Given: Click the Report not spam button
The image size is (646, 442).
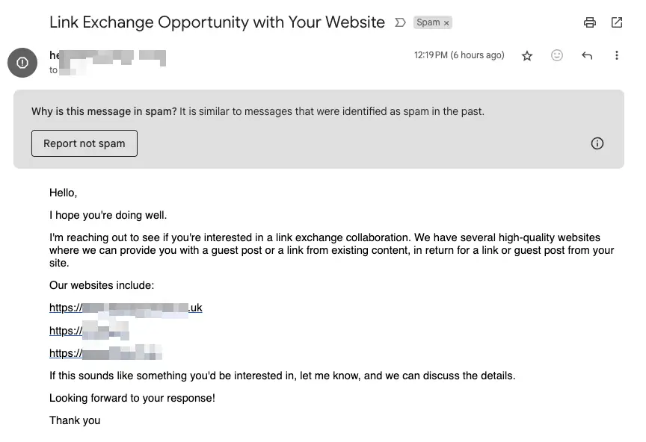Looking at the screenshot, I should pyautogui.click(x=84, y=143).
